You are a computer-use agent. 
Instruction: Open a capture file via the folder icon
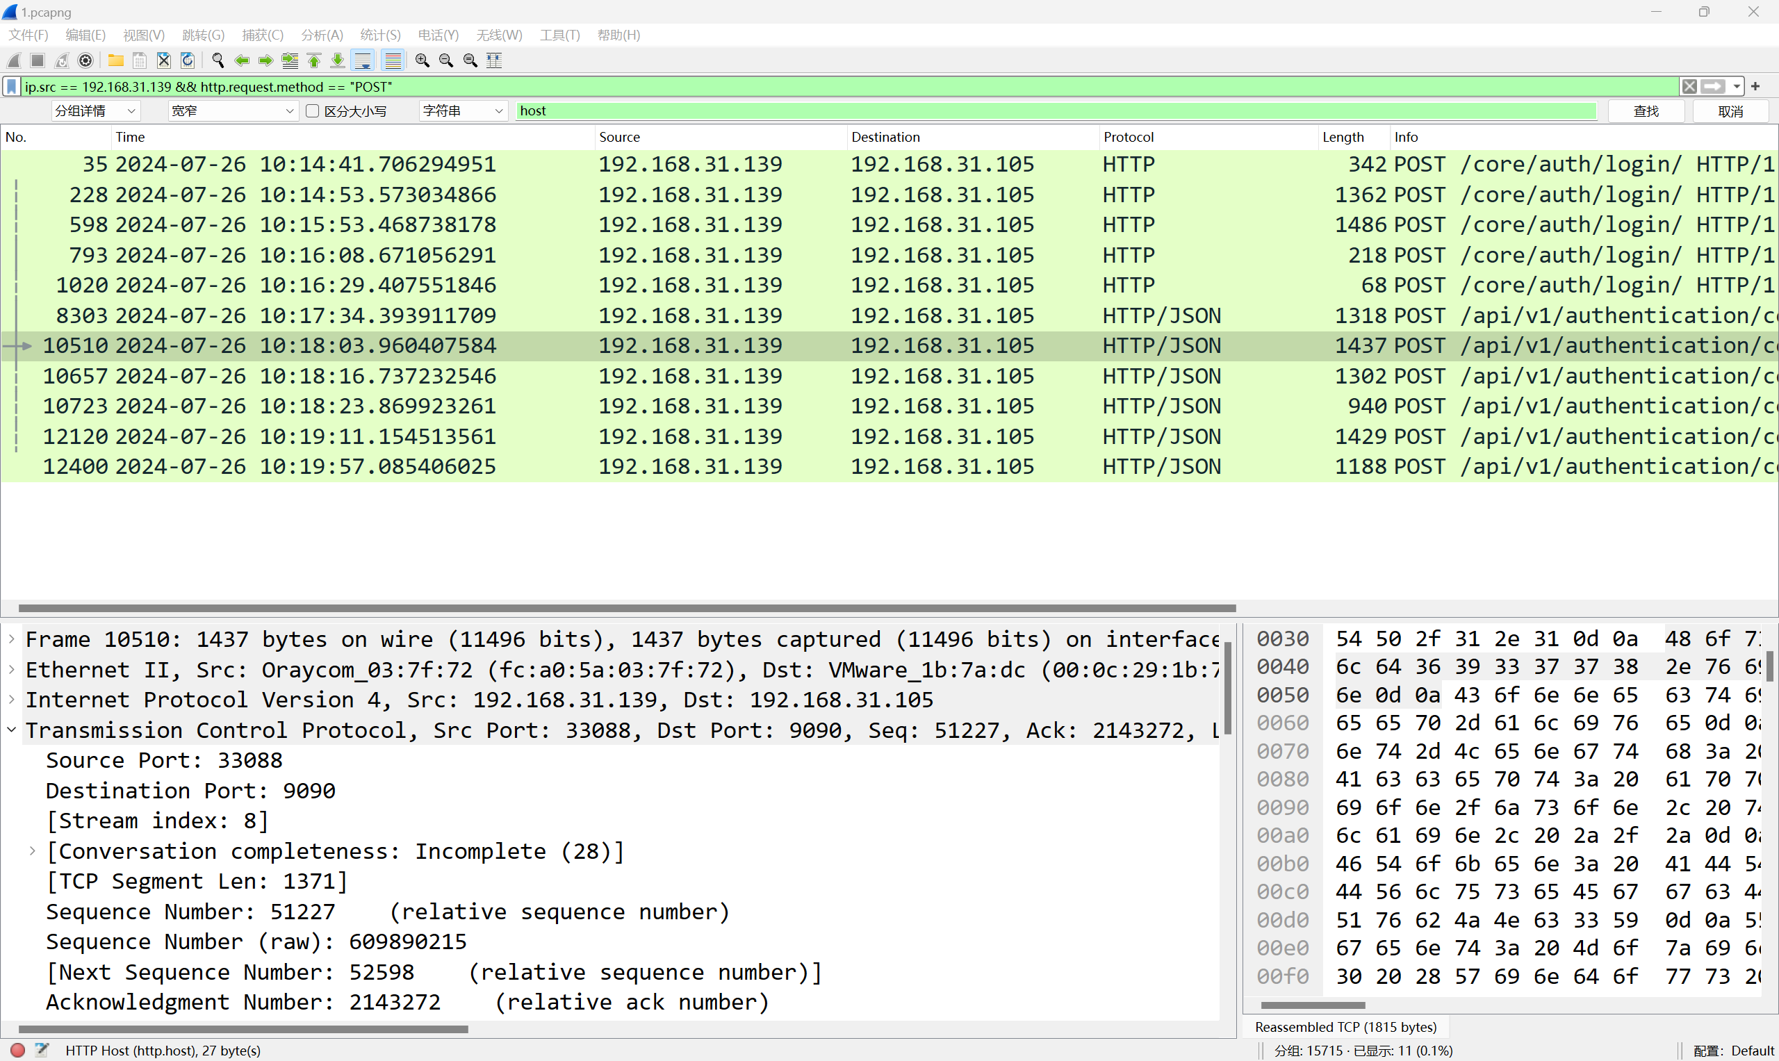click(x=116, y=60)
